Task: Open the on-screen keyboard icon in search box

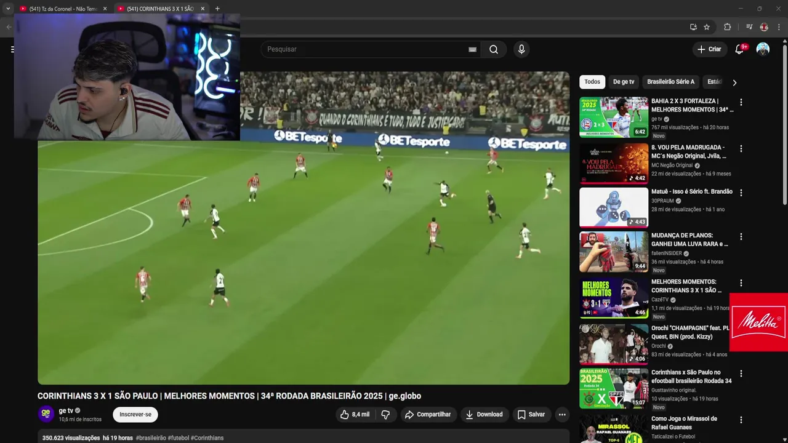Action: [x=472, y=49]
